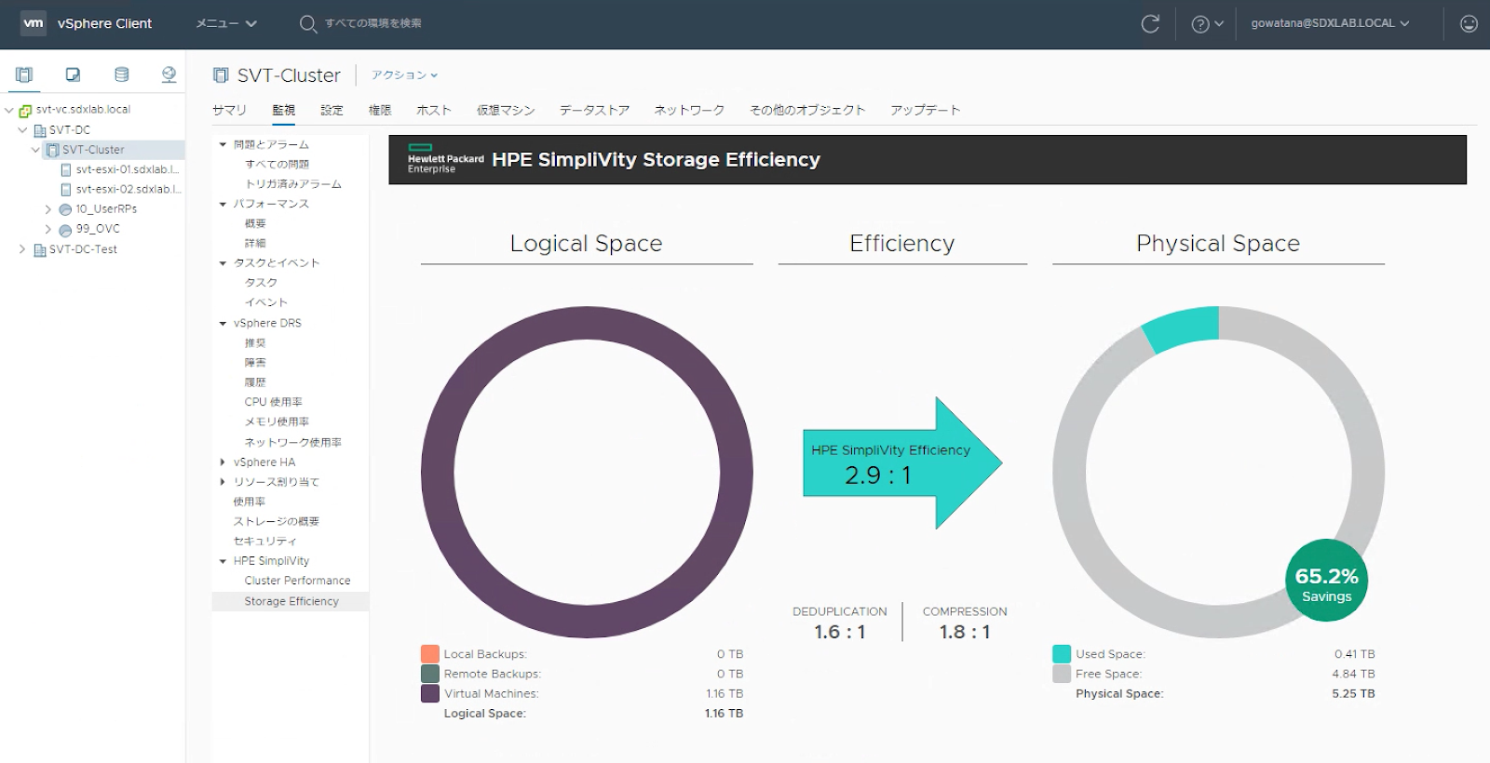Click the resource pool icon for 99_OVC

point(65,229)
